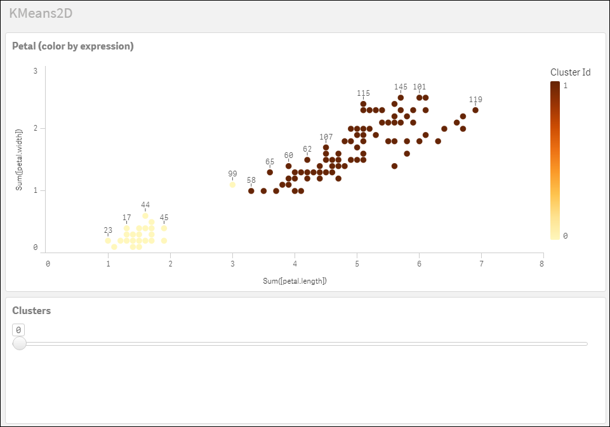Click data point labeled 107

(x=326, y=146)
